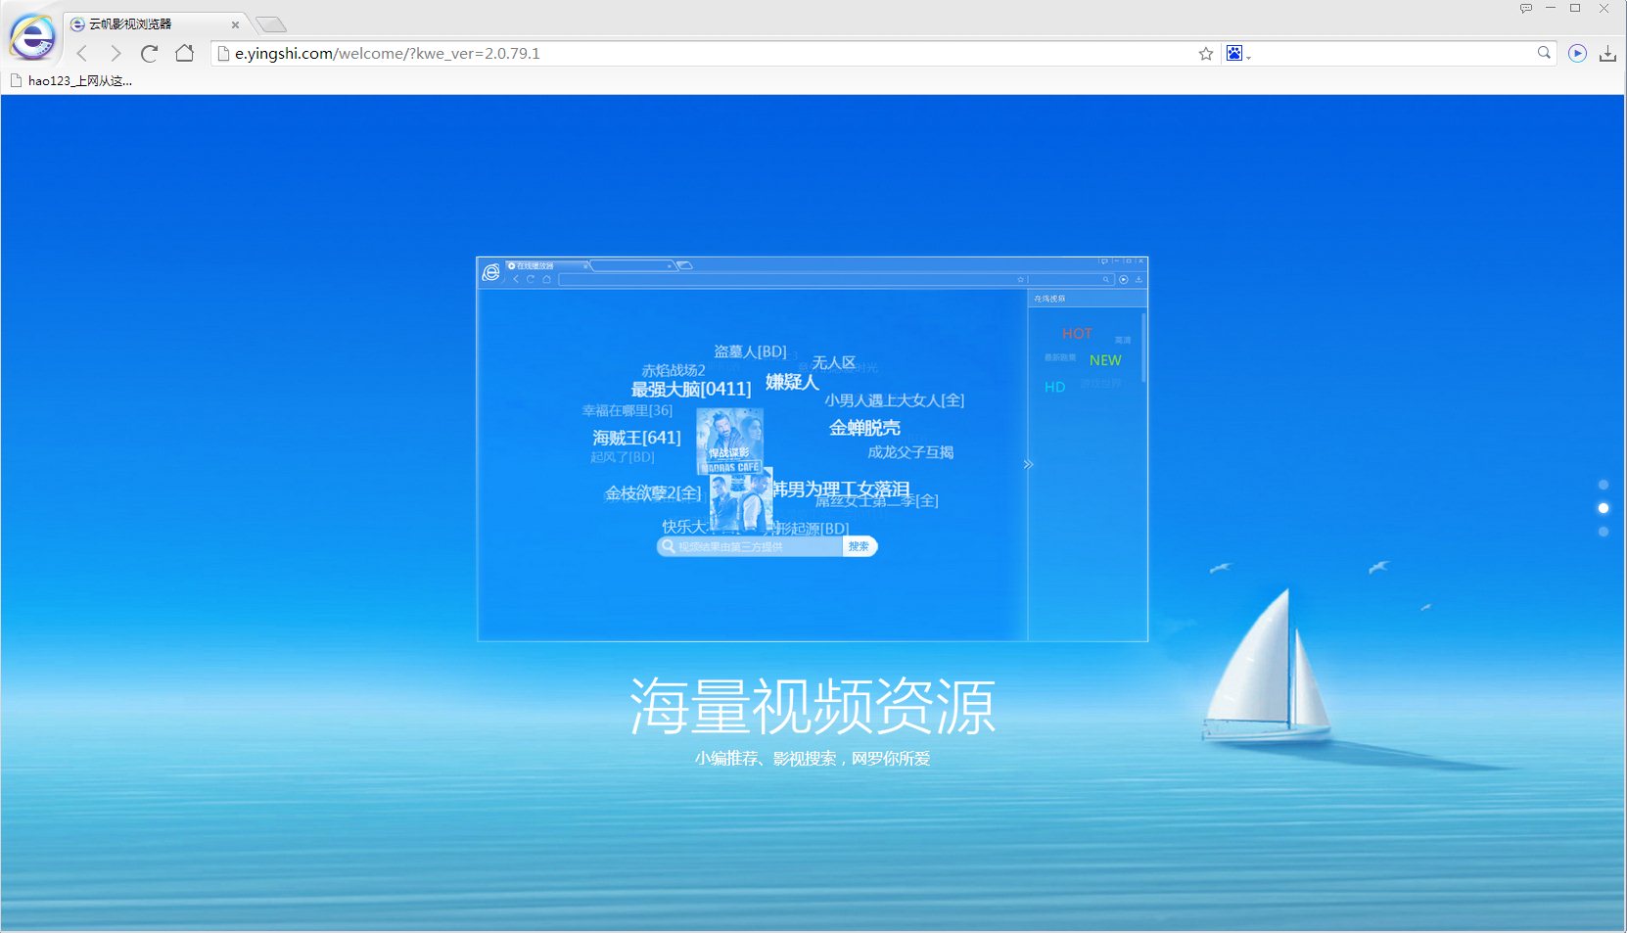
Task: Select the second slide indicator dot
Action: click(x=1604, y=508)
